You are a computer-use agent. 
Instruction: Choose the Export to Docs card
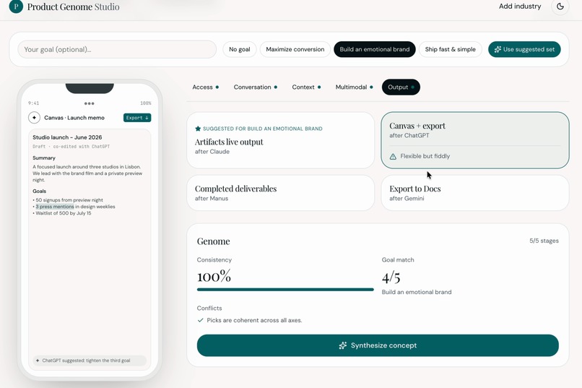474,193
